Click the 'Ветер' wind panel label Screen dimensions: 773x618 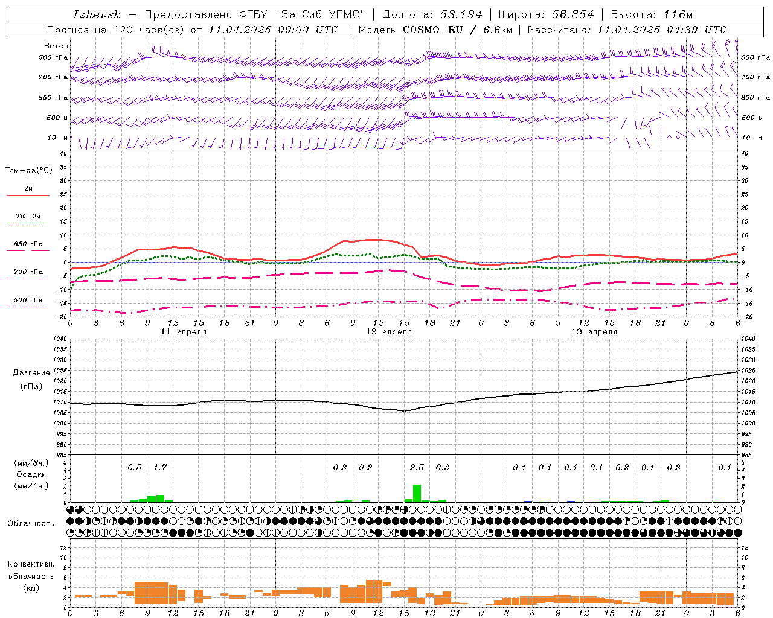56,46
